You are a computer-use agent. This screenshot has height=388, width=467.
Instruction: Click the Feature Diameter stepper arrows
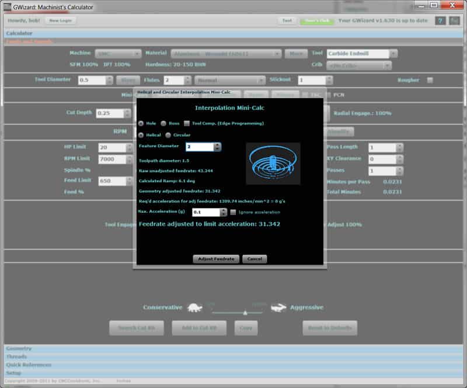(217, 147)
